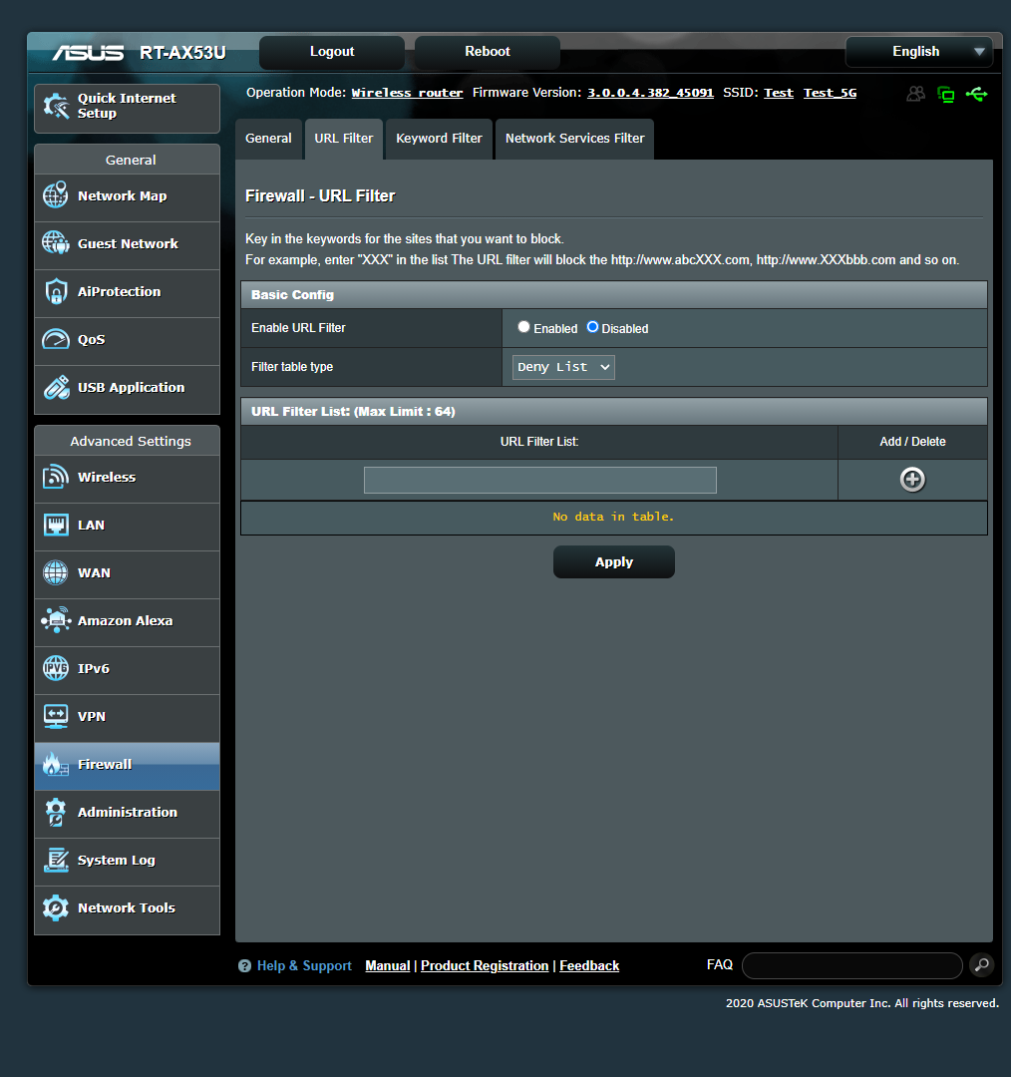Screen dimensions: 1011x1077
Task: Open the Administration menu label
Action: (127, 813)
